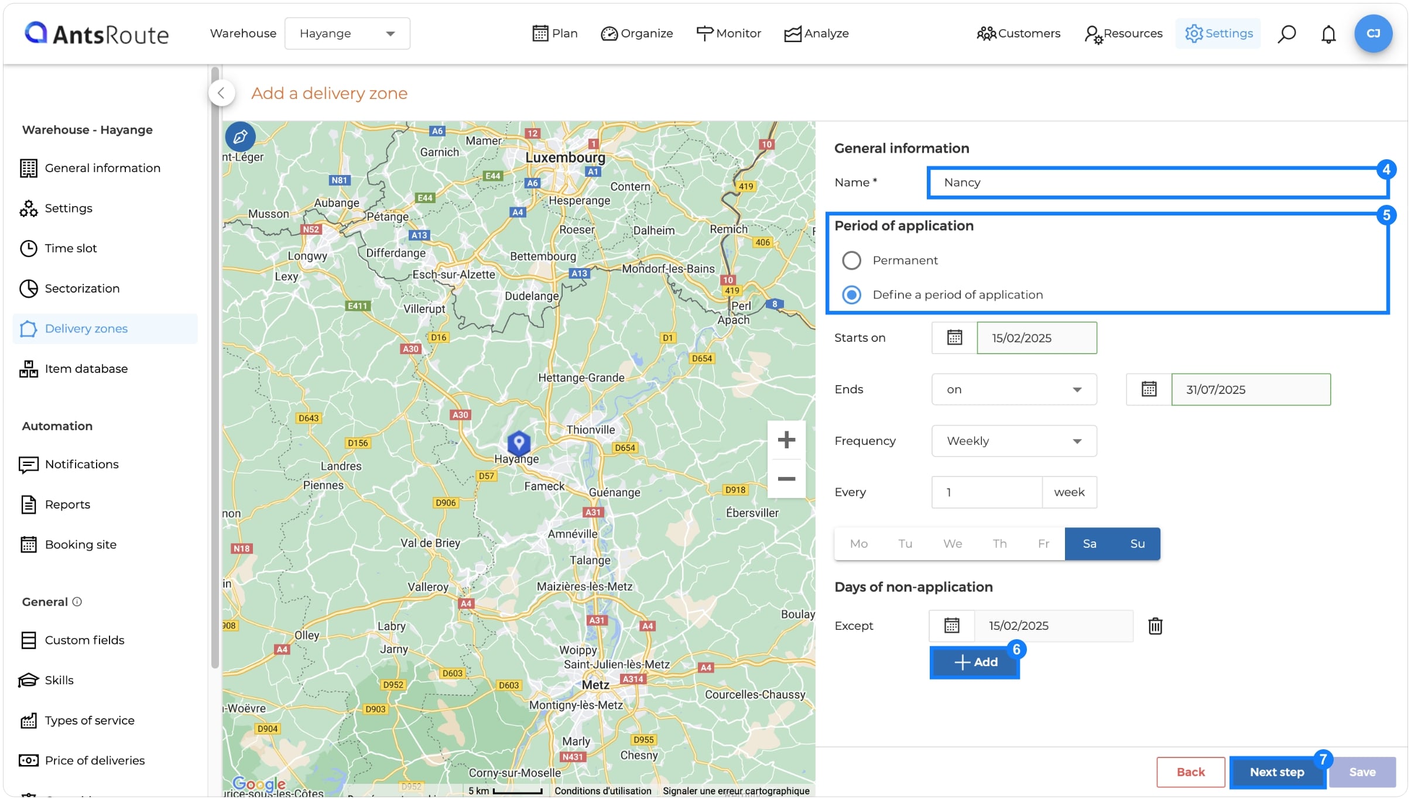
Task: Open Custom fields in sidebar
Action: (105, 640)
